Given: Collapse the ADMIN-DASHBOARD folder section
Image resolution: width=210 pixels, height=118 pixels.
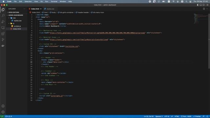Looking at the screenshot, I should (x=16, y=15).
